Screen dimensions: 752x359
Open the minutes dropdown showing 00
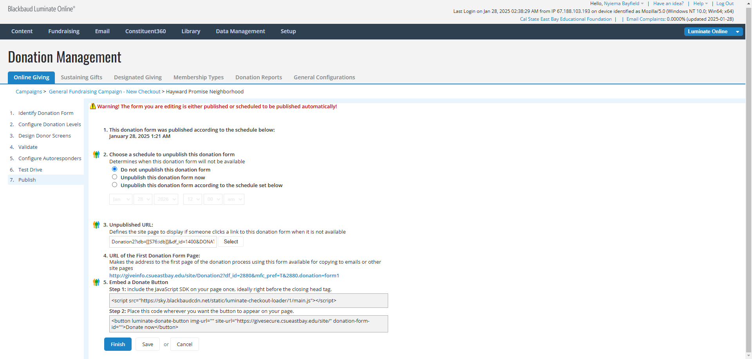213,199
